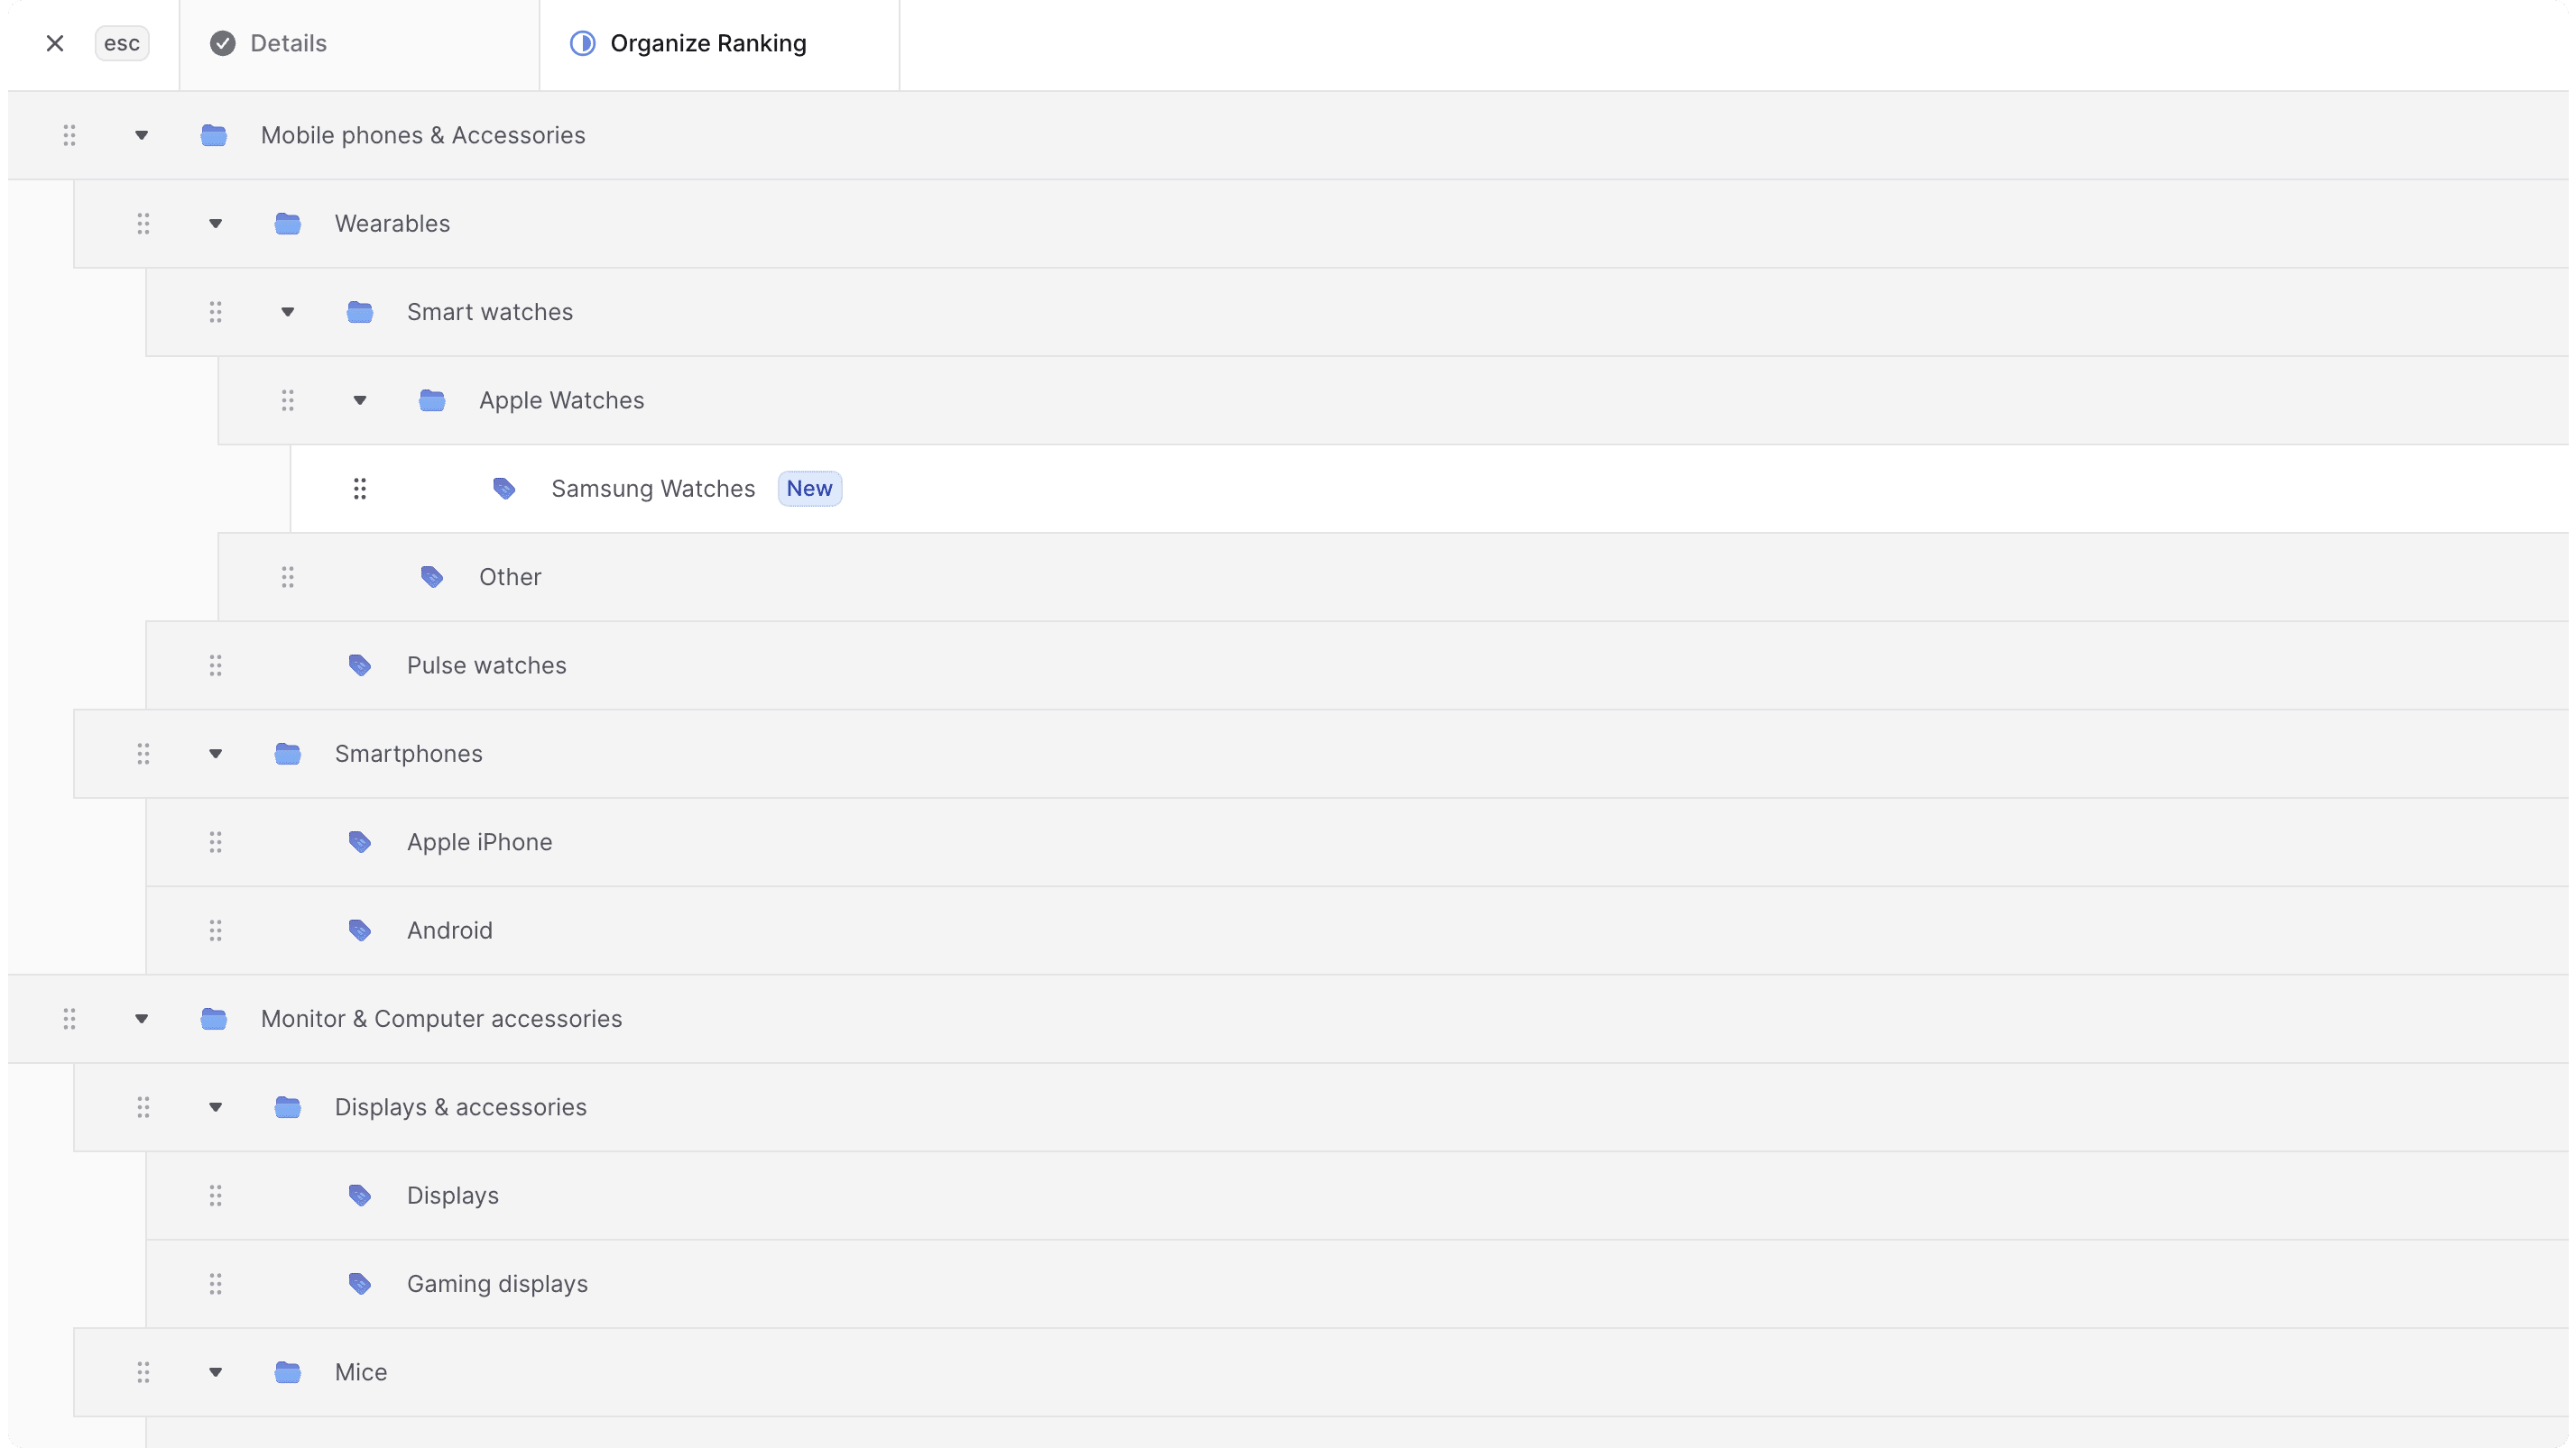The width and height of the screenshot is (2576, 1448).
Task: Collapse the Smart watches category
Action: pos(287,312)
